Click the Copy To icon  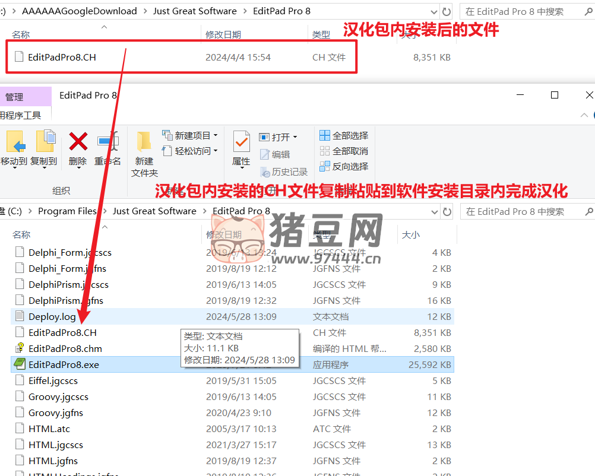[44, 142]
